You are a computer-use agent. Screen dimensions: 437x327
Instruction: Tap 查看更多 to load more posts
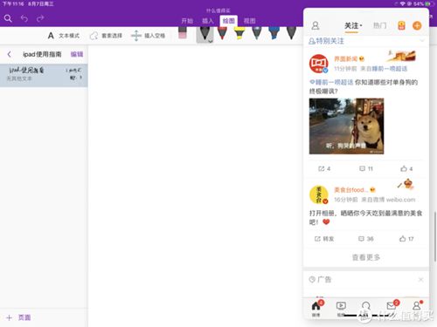(x=366, y=257)
